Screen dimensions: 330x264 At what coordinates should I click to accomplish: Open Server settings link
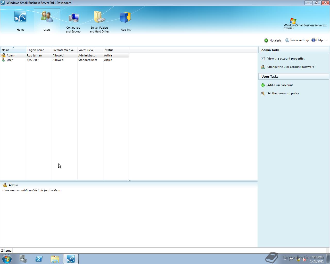[x=299, y=40]
